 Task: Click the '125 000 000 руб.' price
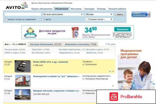41,94
